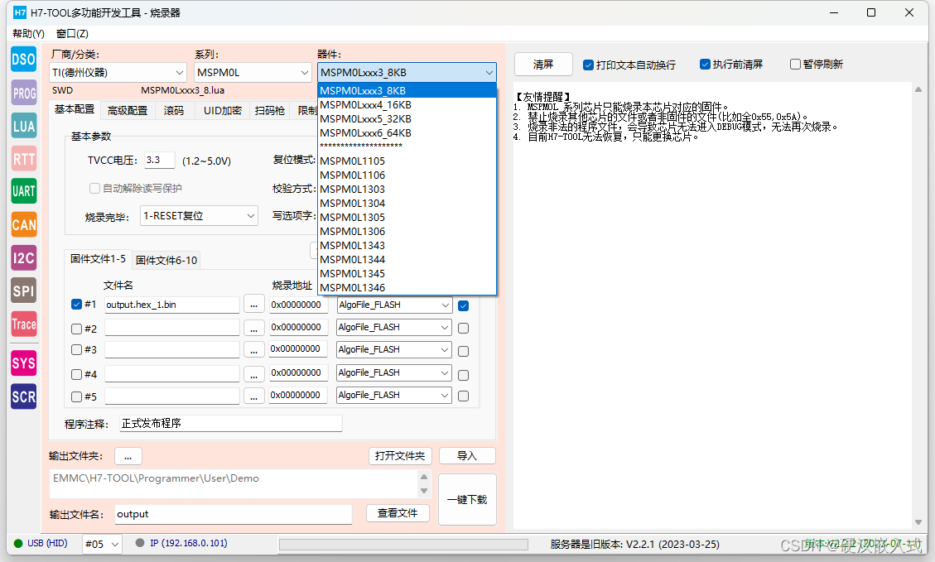Open the SCR screen capture icon
This screenshot has height=562, width=935.
tap(24, 396)
